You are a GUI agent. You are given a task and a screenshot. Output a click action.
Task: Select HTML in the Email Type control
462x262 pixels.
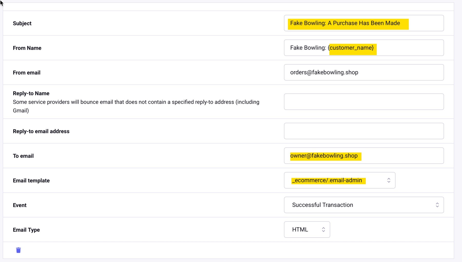click(x=300, y=229)
